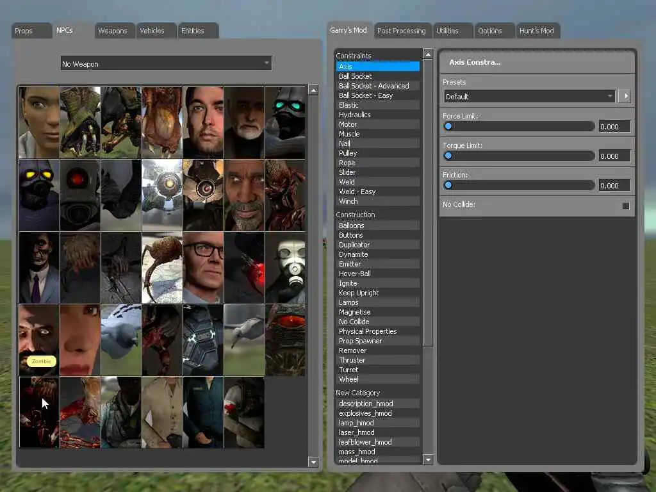Select the Remover tool
This screenshot has height=492, width=656.
pyautogui.click(x=378, y=350)
